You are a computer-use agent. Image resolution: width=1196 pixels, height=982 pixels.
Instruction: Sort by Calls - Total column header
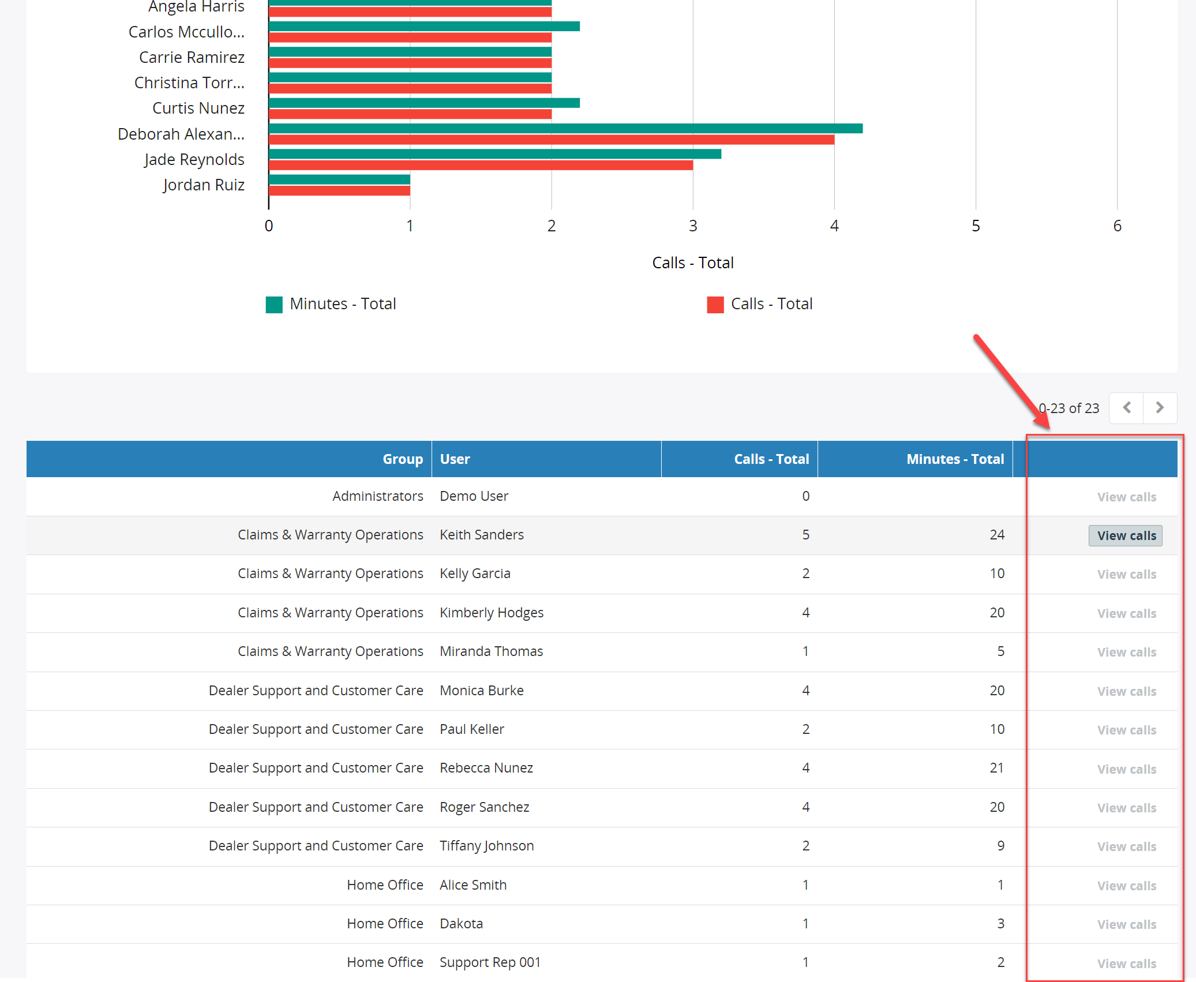[x=771, y=459]
